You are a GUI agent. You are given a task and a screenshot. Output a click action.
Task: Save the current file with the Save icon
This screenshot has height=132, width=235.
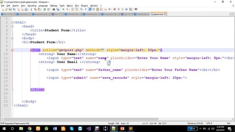pyautogui.click(x=10, y=9)
